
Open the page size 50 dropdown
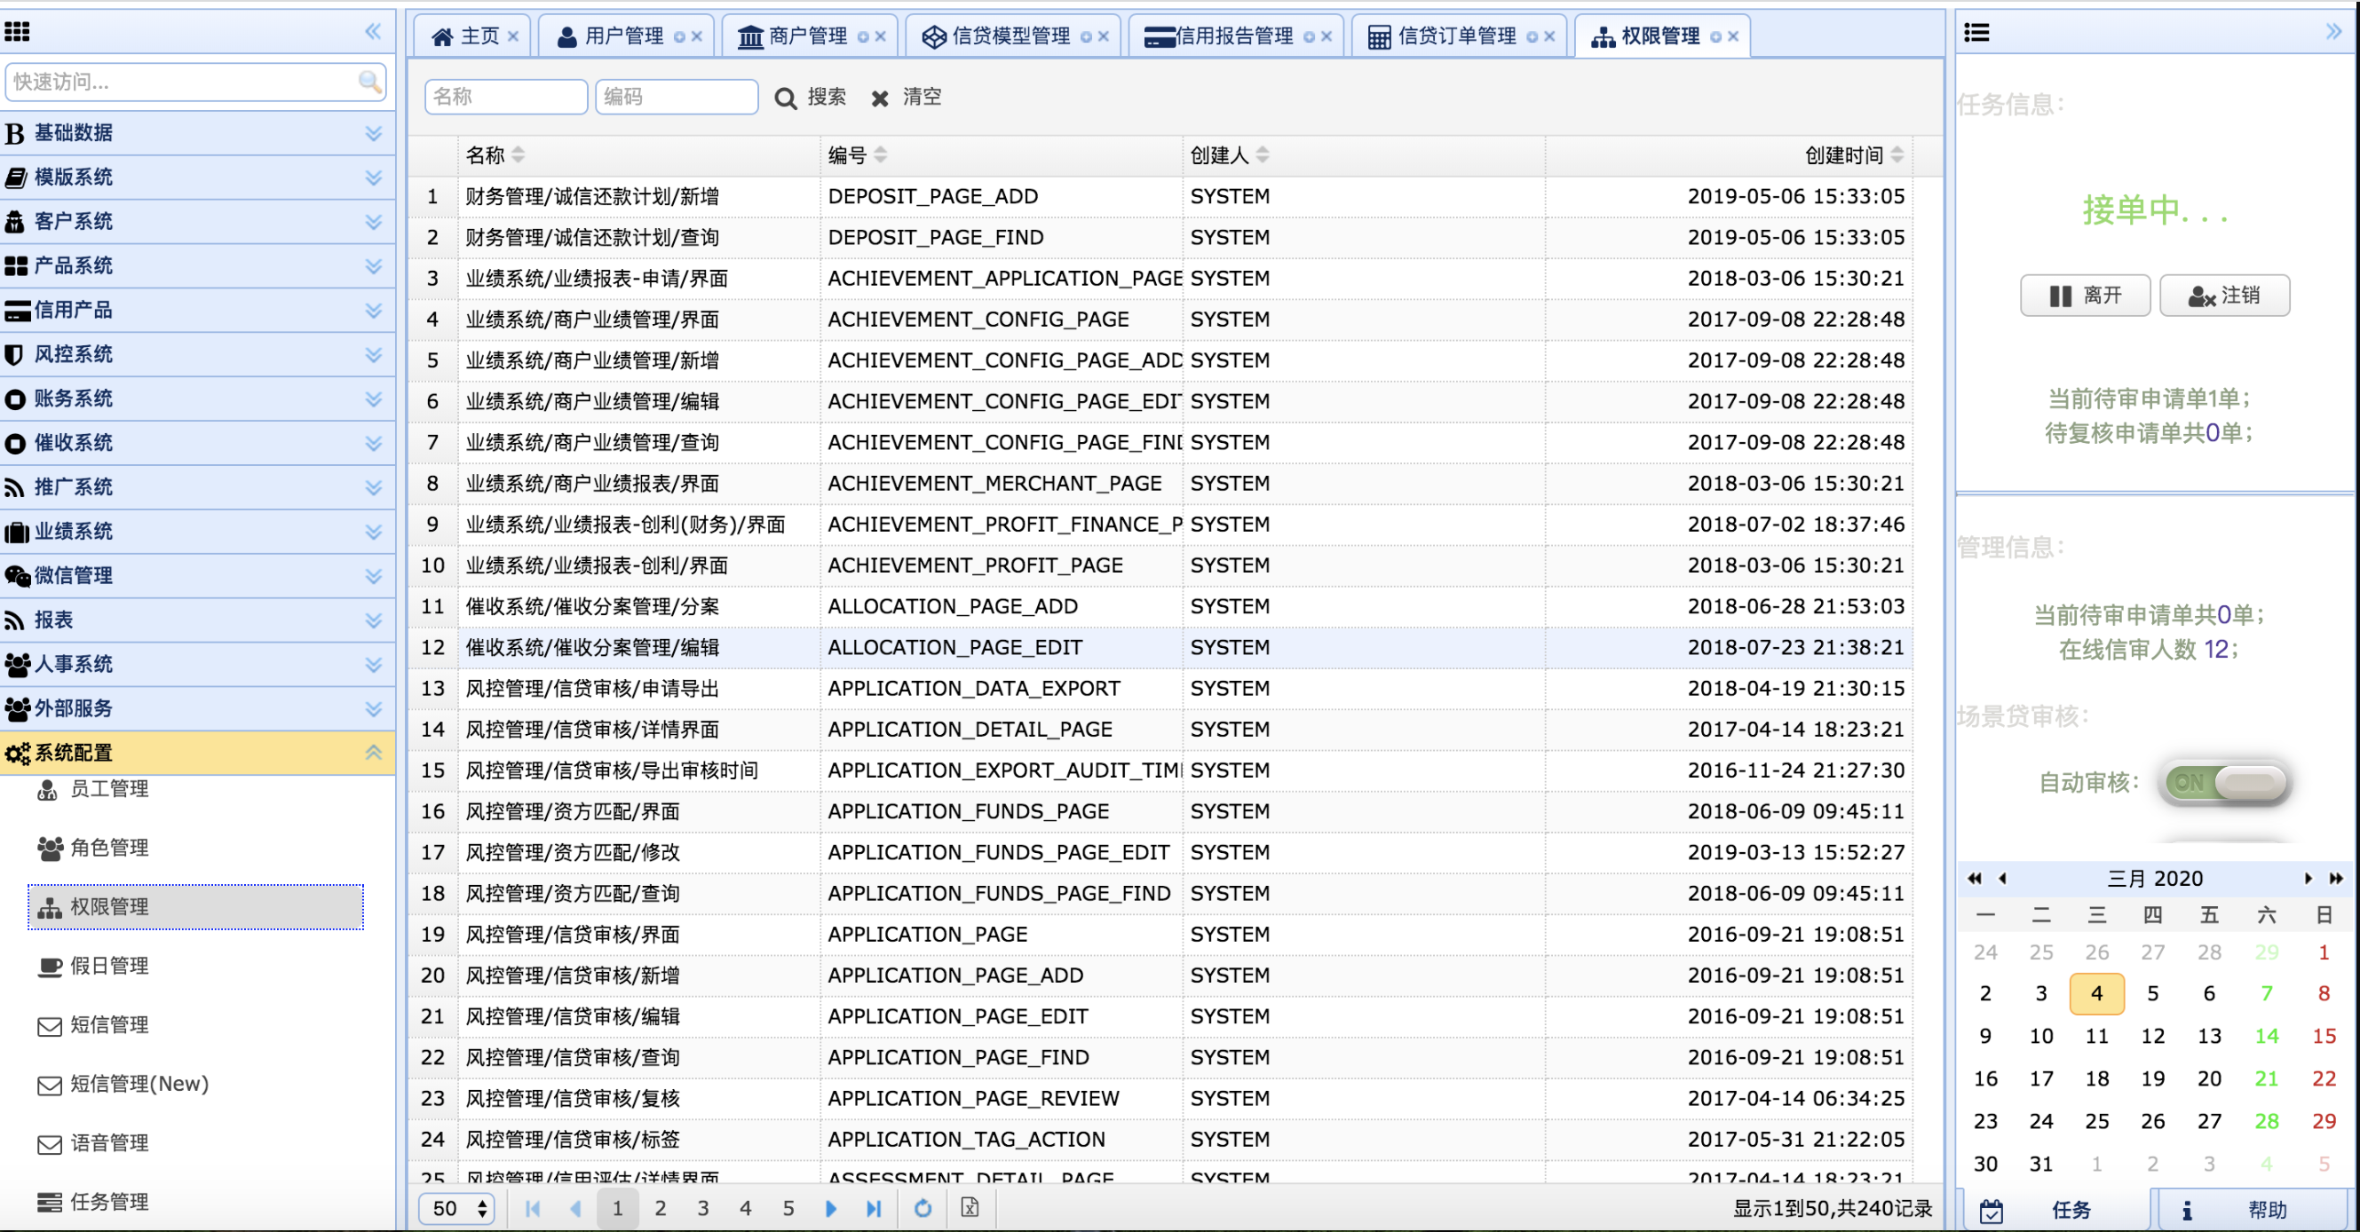click(x=456, y=1208)
